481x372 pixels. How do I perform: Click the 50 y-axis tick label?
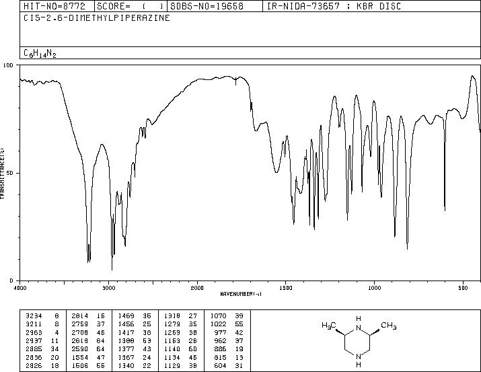[x=11, y=174]
